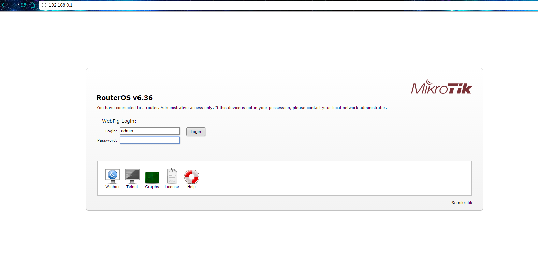Click the Graphs text label
This screenshot has width=538, height=253.
tap(152, 187)
